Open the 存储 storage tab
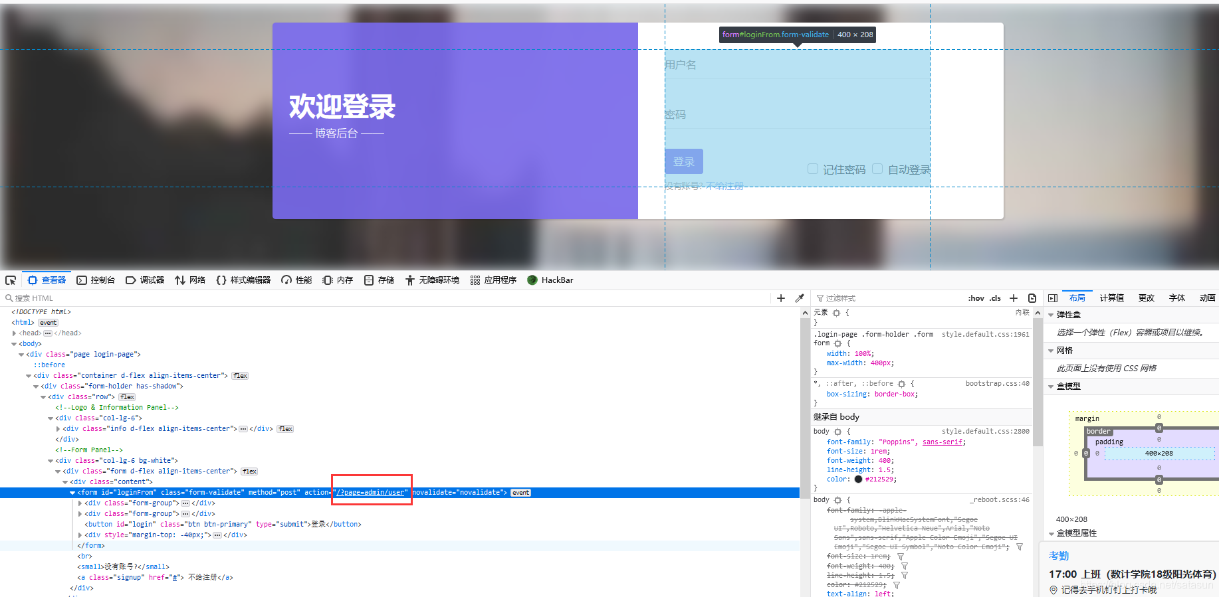The image size is (1219, 597). (379, 280)
